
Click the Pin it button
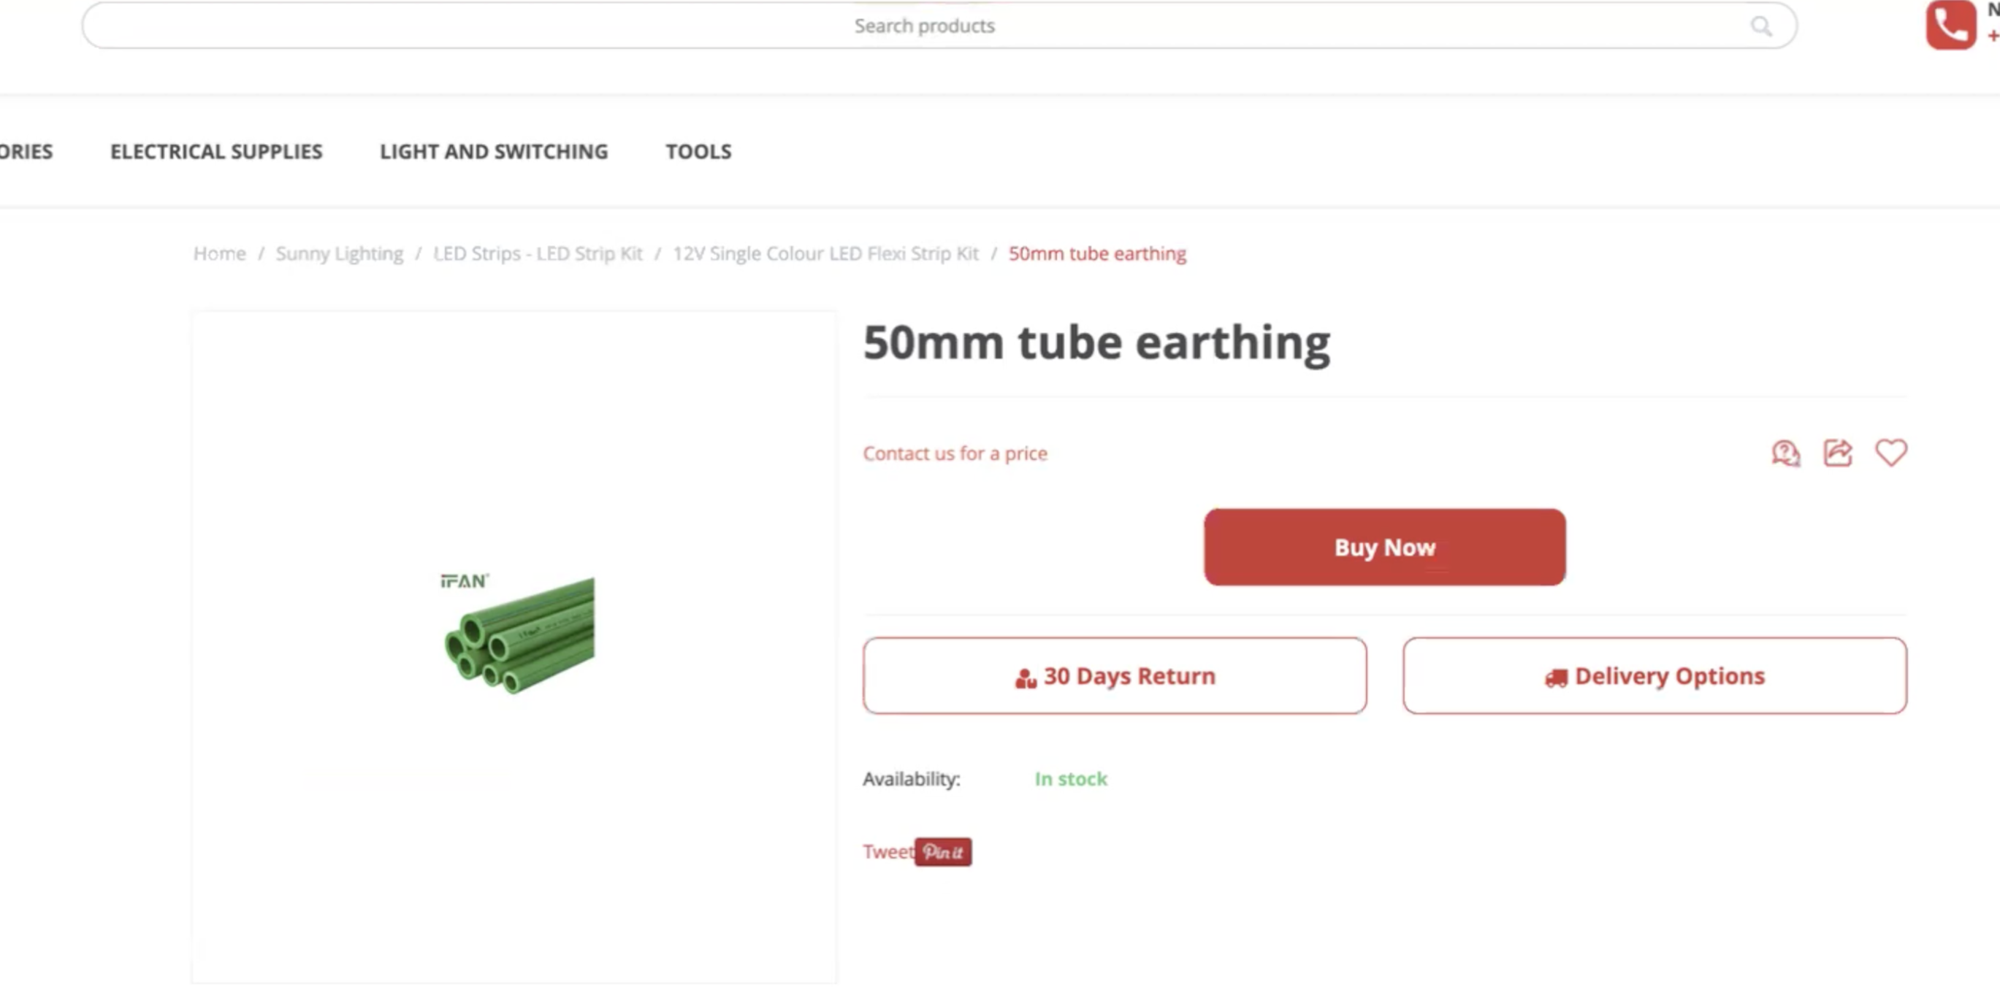942,851
